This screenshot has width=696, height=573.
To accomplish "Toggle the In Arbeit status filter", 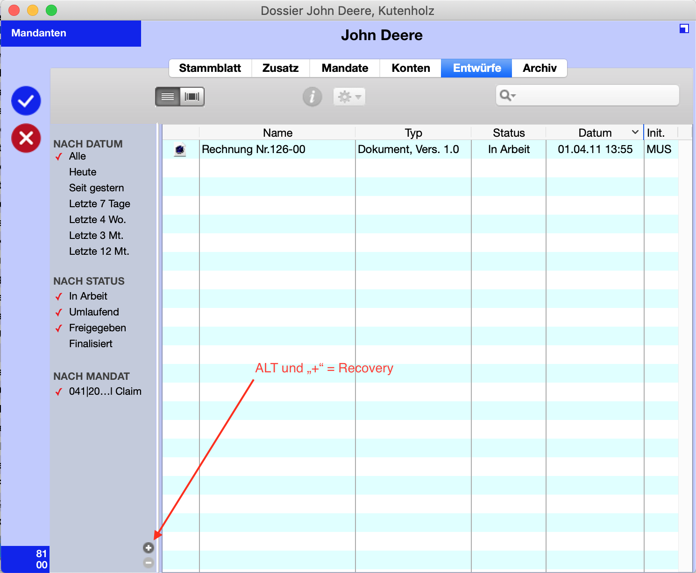I will click(x=88, y=296).
